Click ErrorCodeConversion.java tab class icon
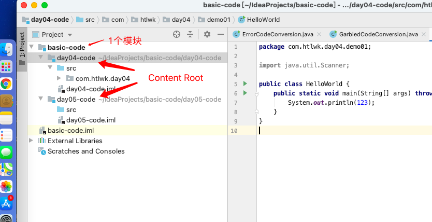432x222 pixels. [x=236, y=34]
